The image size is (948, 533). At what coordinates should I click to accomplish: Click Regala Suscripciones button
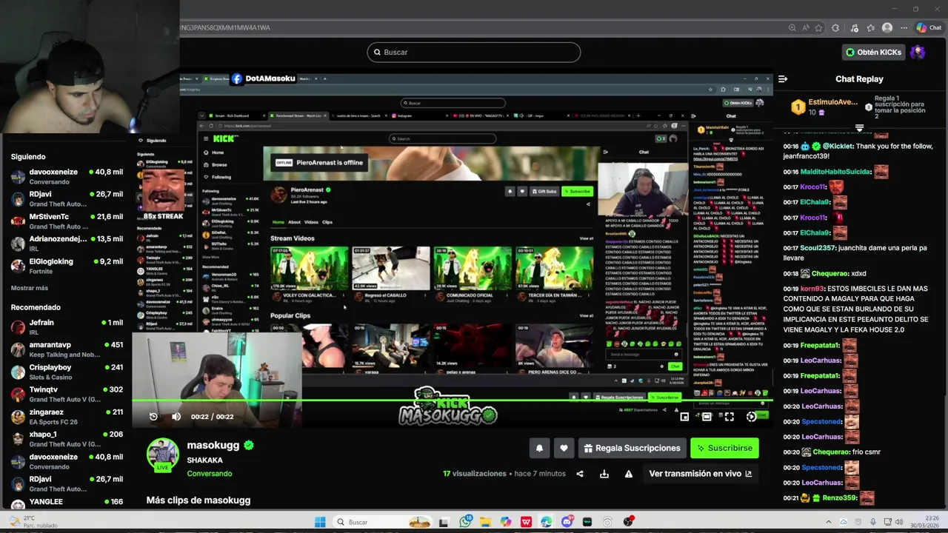tap(632, 448)
